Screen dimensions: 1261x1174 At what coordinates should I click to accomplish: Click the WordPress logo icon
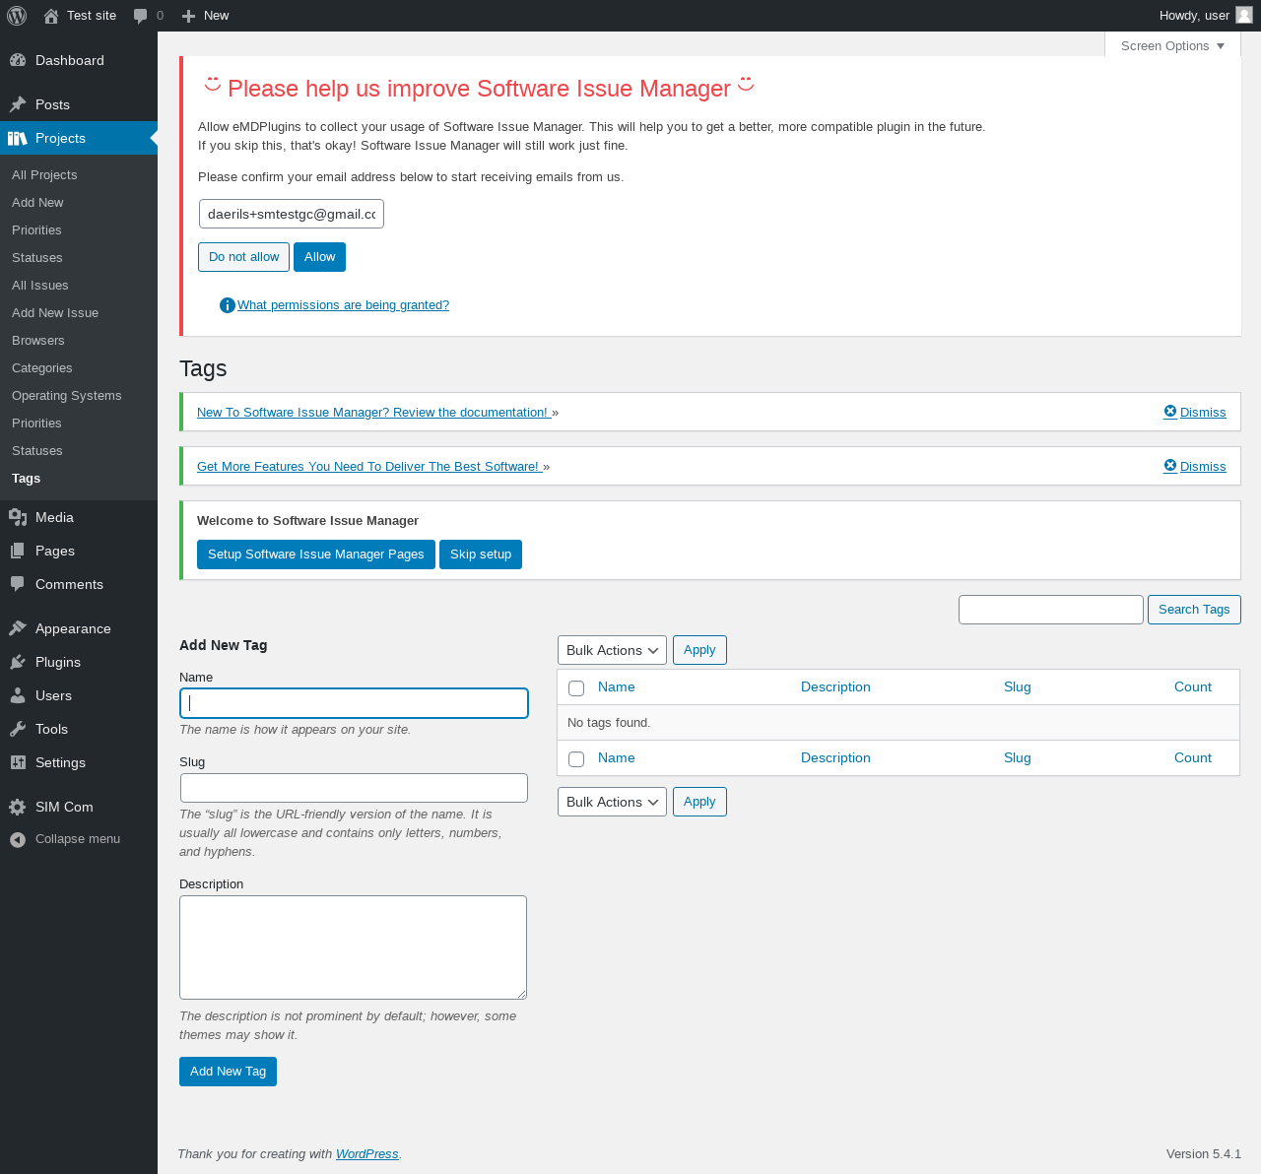pos(17,16)
